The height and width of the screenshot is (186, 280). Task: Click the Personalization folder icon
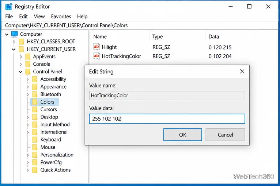[x=35, y=155]
